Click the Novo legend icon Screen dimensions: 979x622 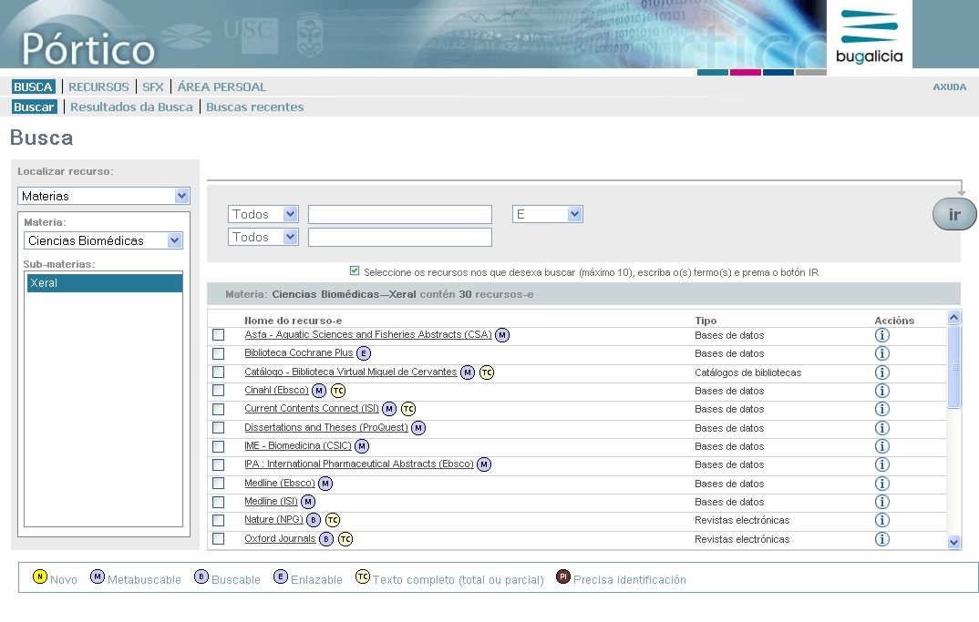pos(40,576)
